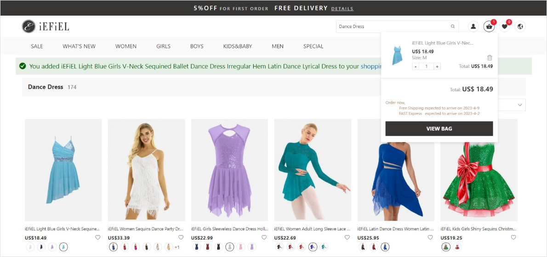Favorite the US$25.95 Latin dance dress

tap(430, 238)
